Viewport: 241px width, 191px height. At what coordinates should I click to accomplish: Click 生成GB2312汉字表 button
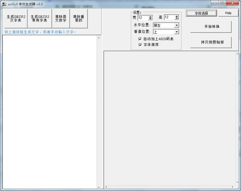[16, 18]
